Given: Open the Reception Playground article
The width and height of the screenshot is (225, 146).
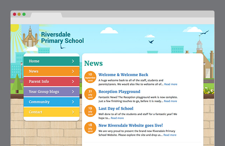Looking at the screenshot, I should [x=119, y=92].
